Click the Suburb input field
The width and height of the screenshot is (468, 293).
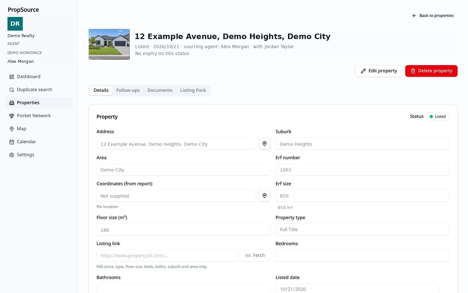click(362, 144)
